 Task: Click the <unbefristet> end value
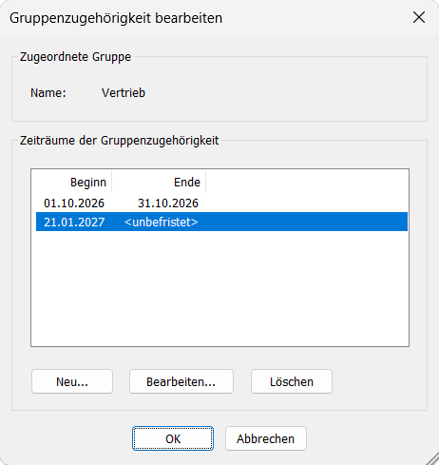(x=162, y=223)
